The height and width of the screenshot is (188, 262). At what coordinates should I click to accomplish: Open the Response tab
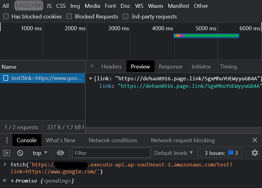point(171,67)
